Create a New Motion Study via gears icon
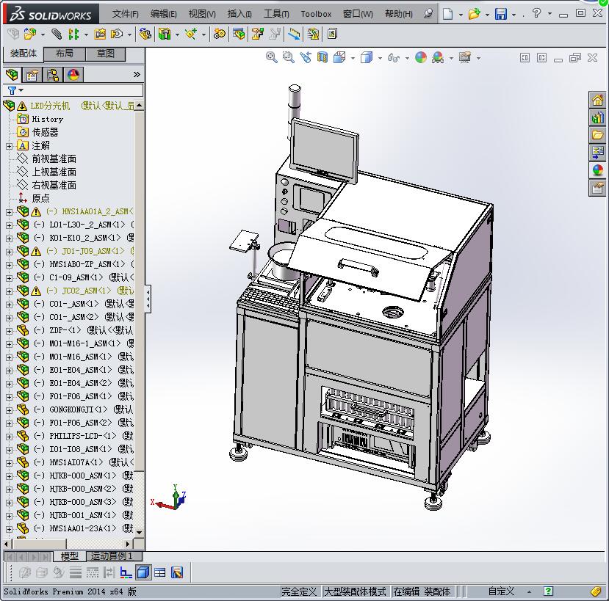The width and height of the screenshot is (609, 601). click(x=220, y=34)
